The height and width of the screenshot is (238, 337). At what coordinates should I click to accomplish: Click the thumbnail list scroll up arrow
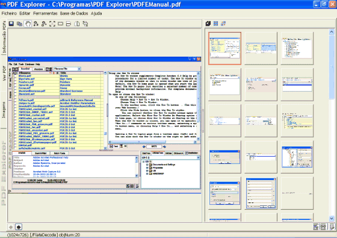click(x=332, y=32)
